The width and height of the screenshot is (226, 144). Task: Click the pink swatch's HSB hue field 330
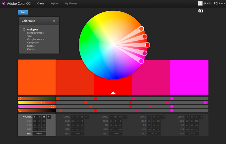pyautogui.click(x=149, y=129)
